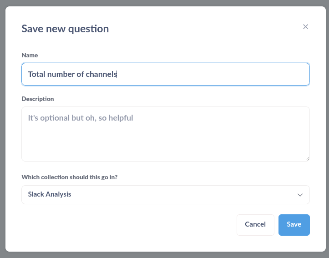
Task: Click the 'It's optional but oh, so helpful' placeholder
Action: coord(81,118)
